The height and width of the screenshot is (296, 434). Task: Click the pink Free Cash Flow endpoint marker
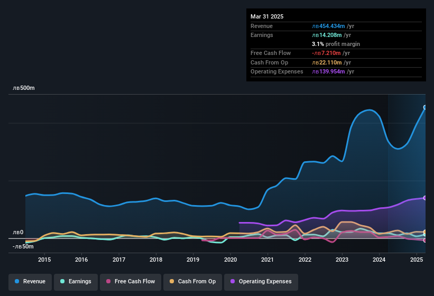pyautogui.click(x=425, y=240)
